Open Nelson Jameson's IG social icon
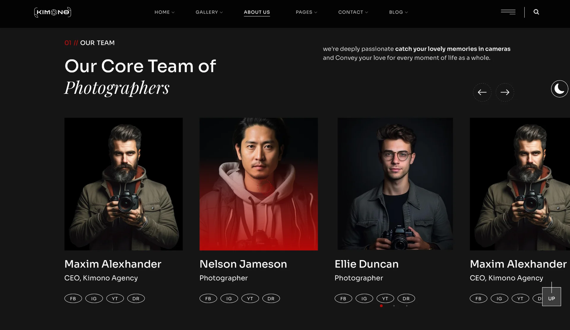This screenshot has height=330, width=570. pos(229,298)
